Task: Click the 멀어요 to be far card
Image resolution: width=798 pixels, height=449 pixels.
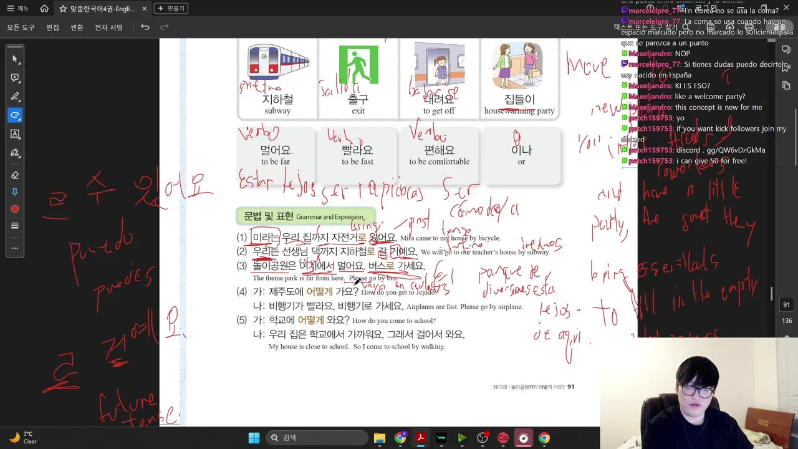Action: point(276,155)
